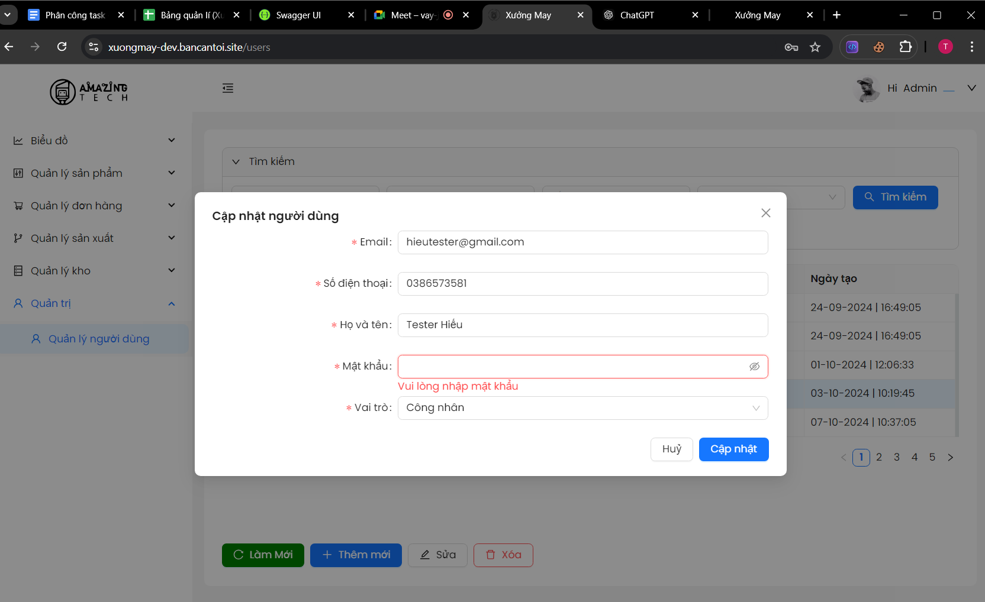Open the browser extensions puzzle icon
The width and height of the screenshot is (985, 602).
tap(905, 47)
